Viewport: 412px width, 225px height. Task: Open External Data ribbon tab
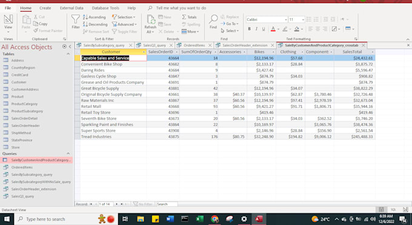71,8
